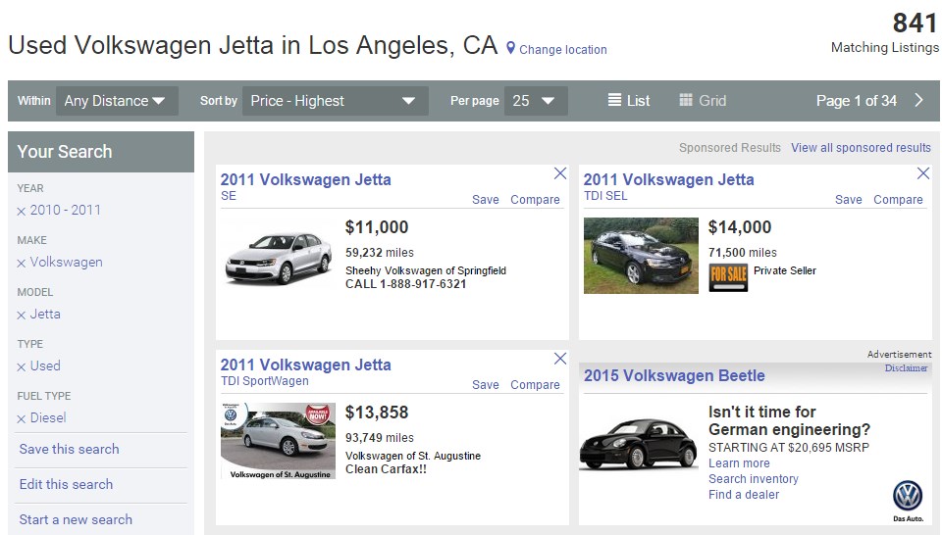Open the silver Jetta SE photo thumbnail
Viewport: 942px width, 535px height.
pyautogui.click(x=278, y=257)
